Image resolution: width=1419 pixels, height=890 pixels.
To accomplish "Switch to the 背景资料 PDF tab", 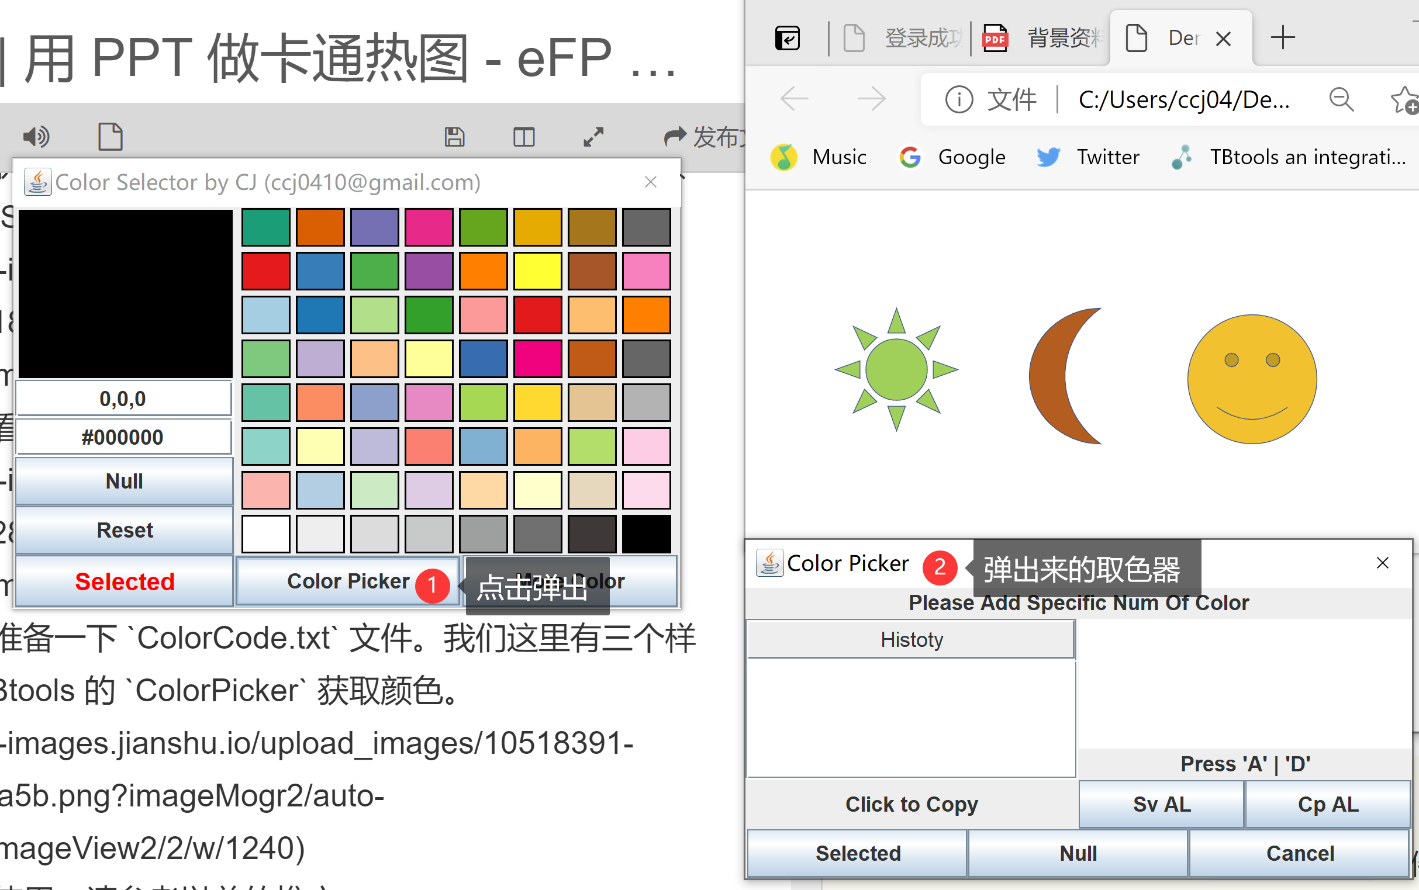I will (x=1041, y=38).
